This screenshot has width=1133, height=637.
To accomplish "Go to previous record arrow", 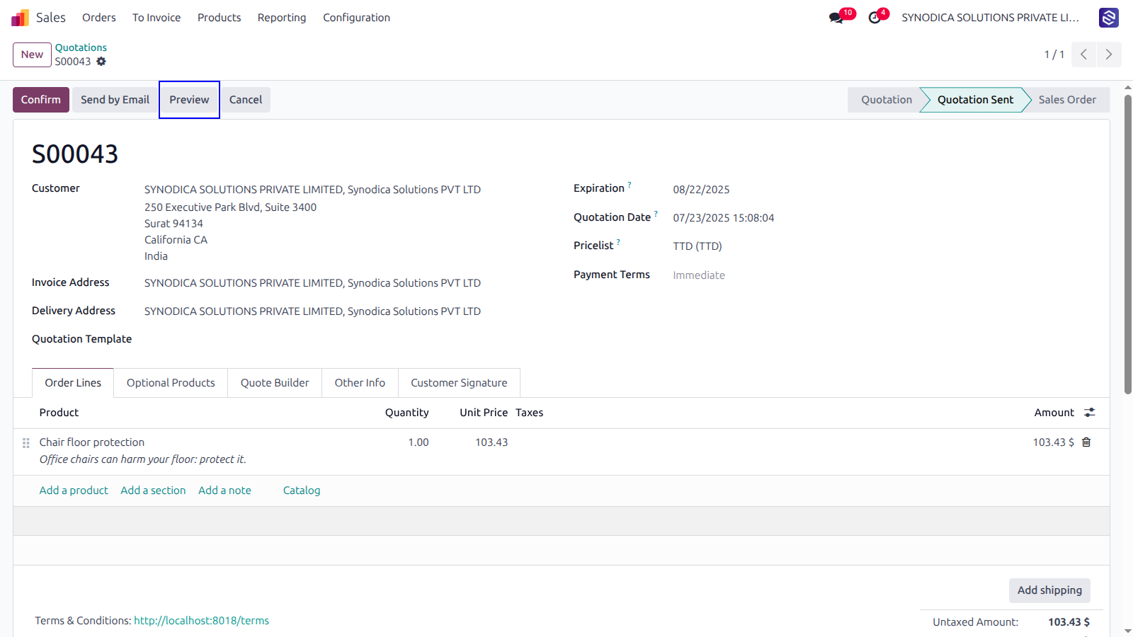I will [1083, 54].
